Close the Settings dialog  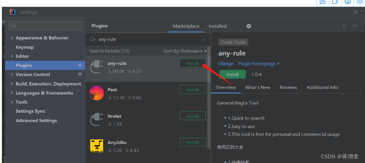[x=356, y=12]
